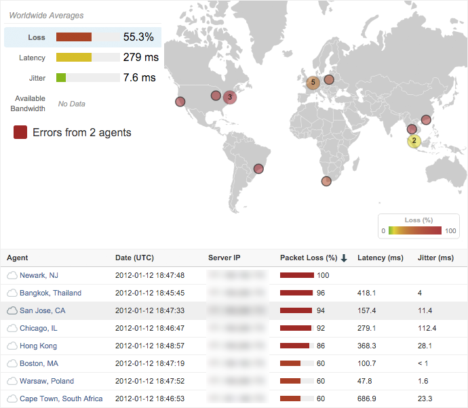
Task: Sort table by Latency (ms) header
Action: coord(380,258)
